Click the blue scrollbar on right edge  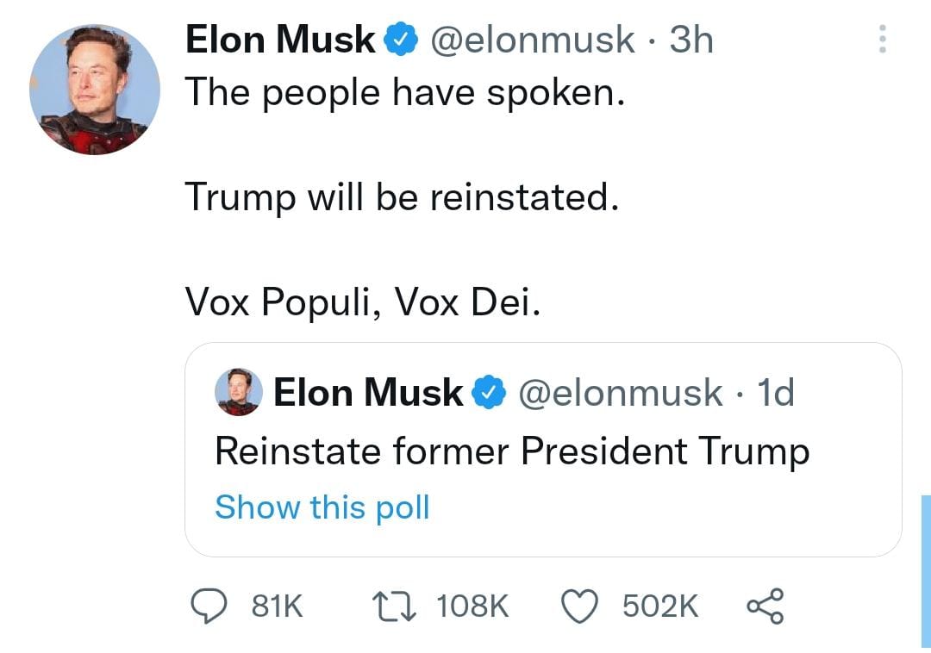(925, 570)
